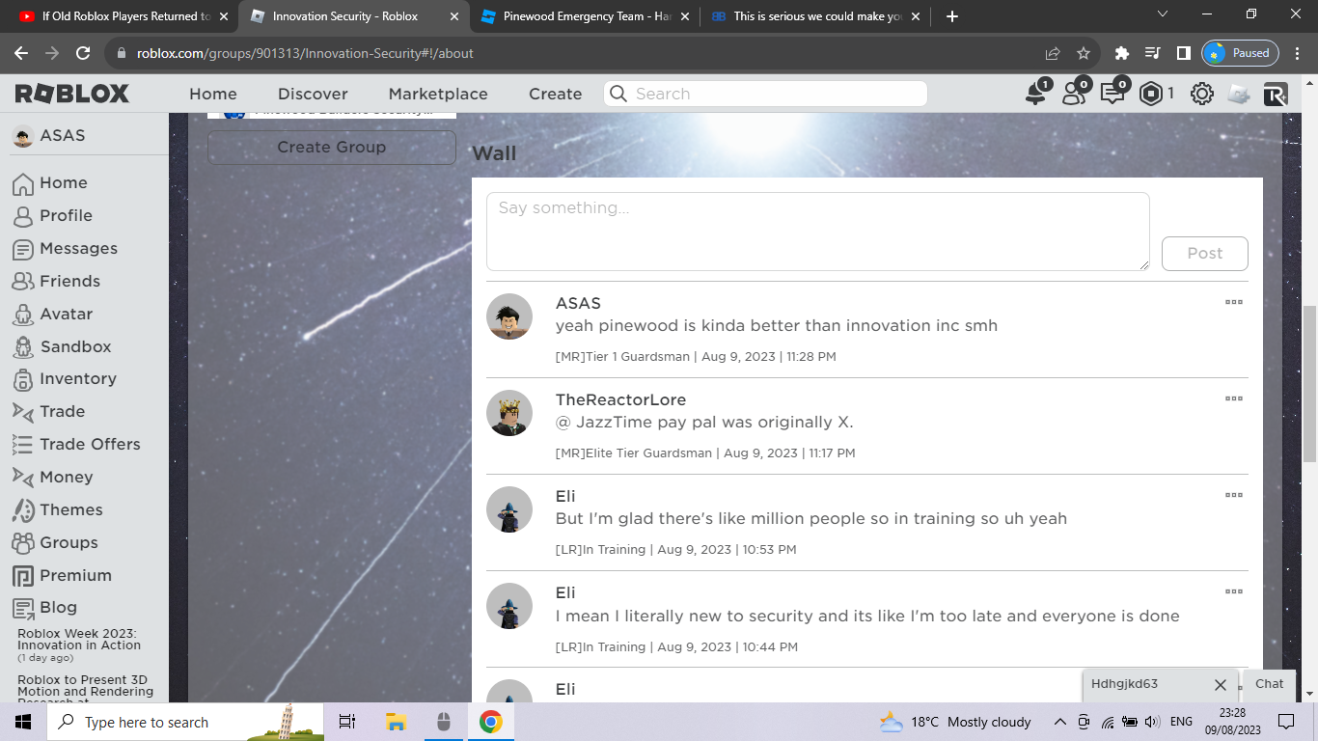Open options menu for TheReactorLore post
1318x741 pixels.
pyautogui.click(x=1233, y=398)
